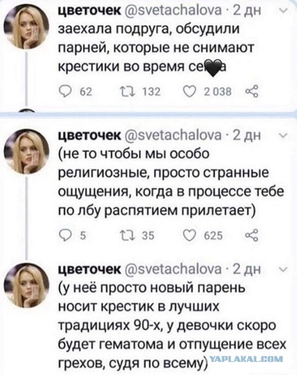Open the third tweet text about крестик
Viewport: 297px width, 375px height.
tap(172, 325)
